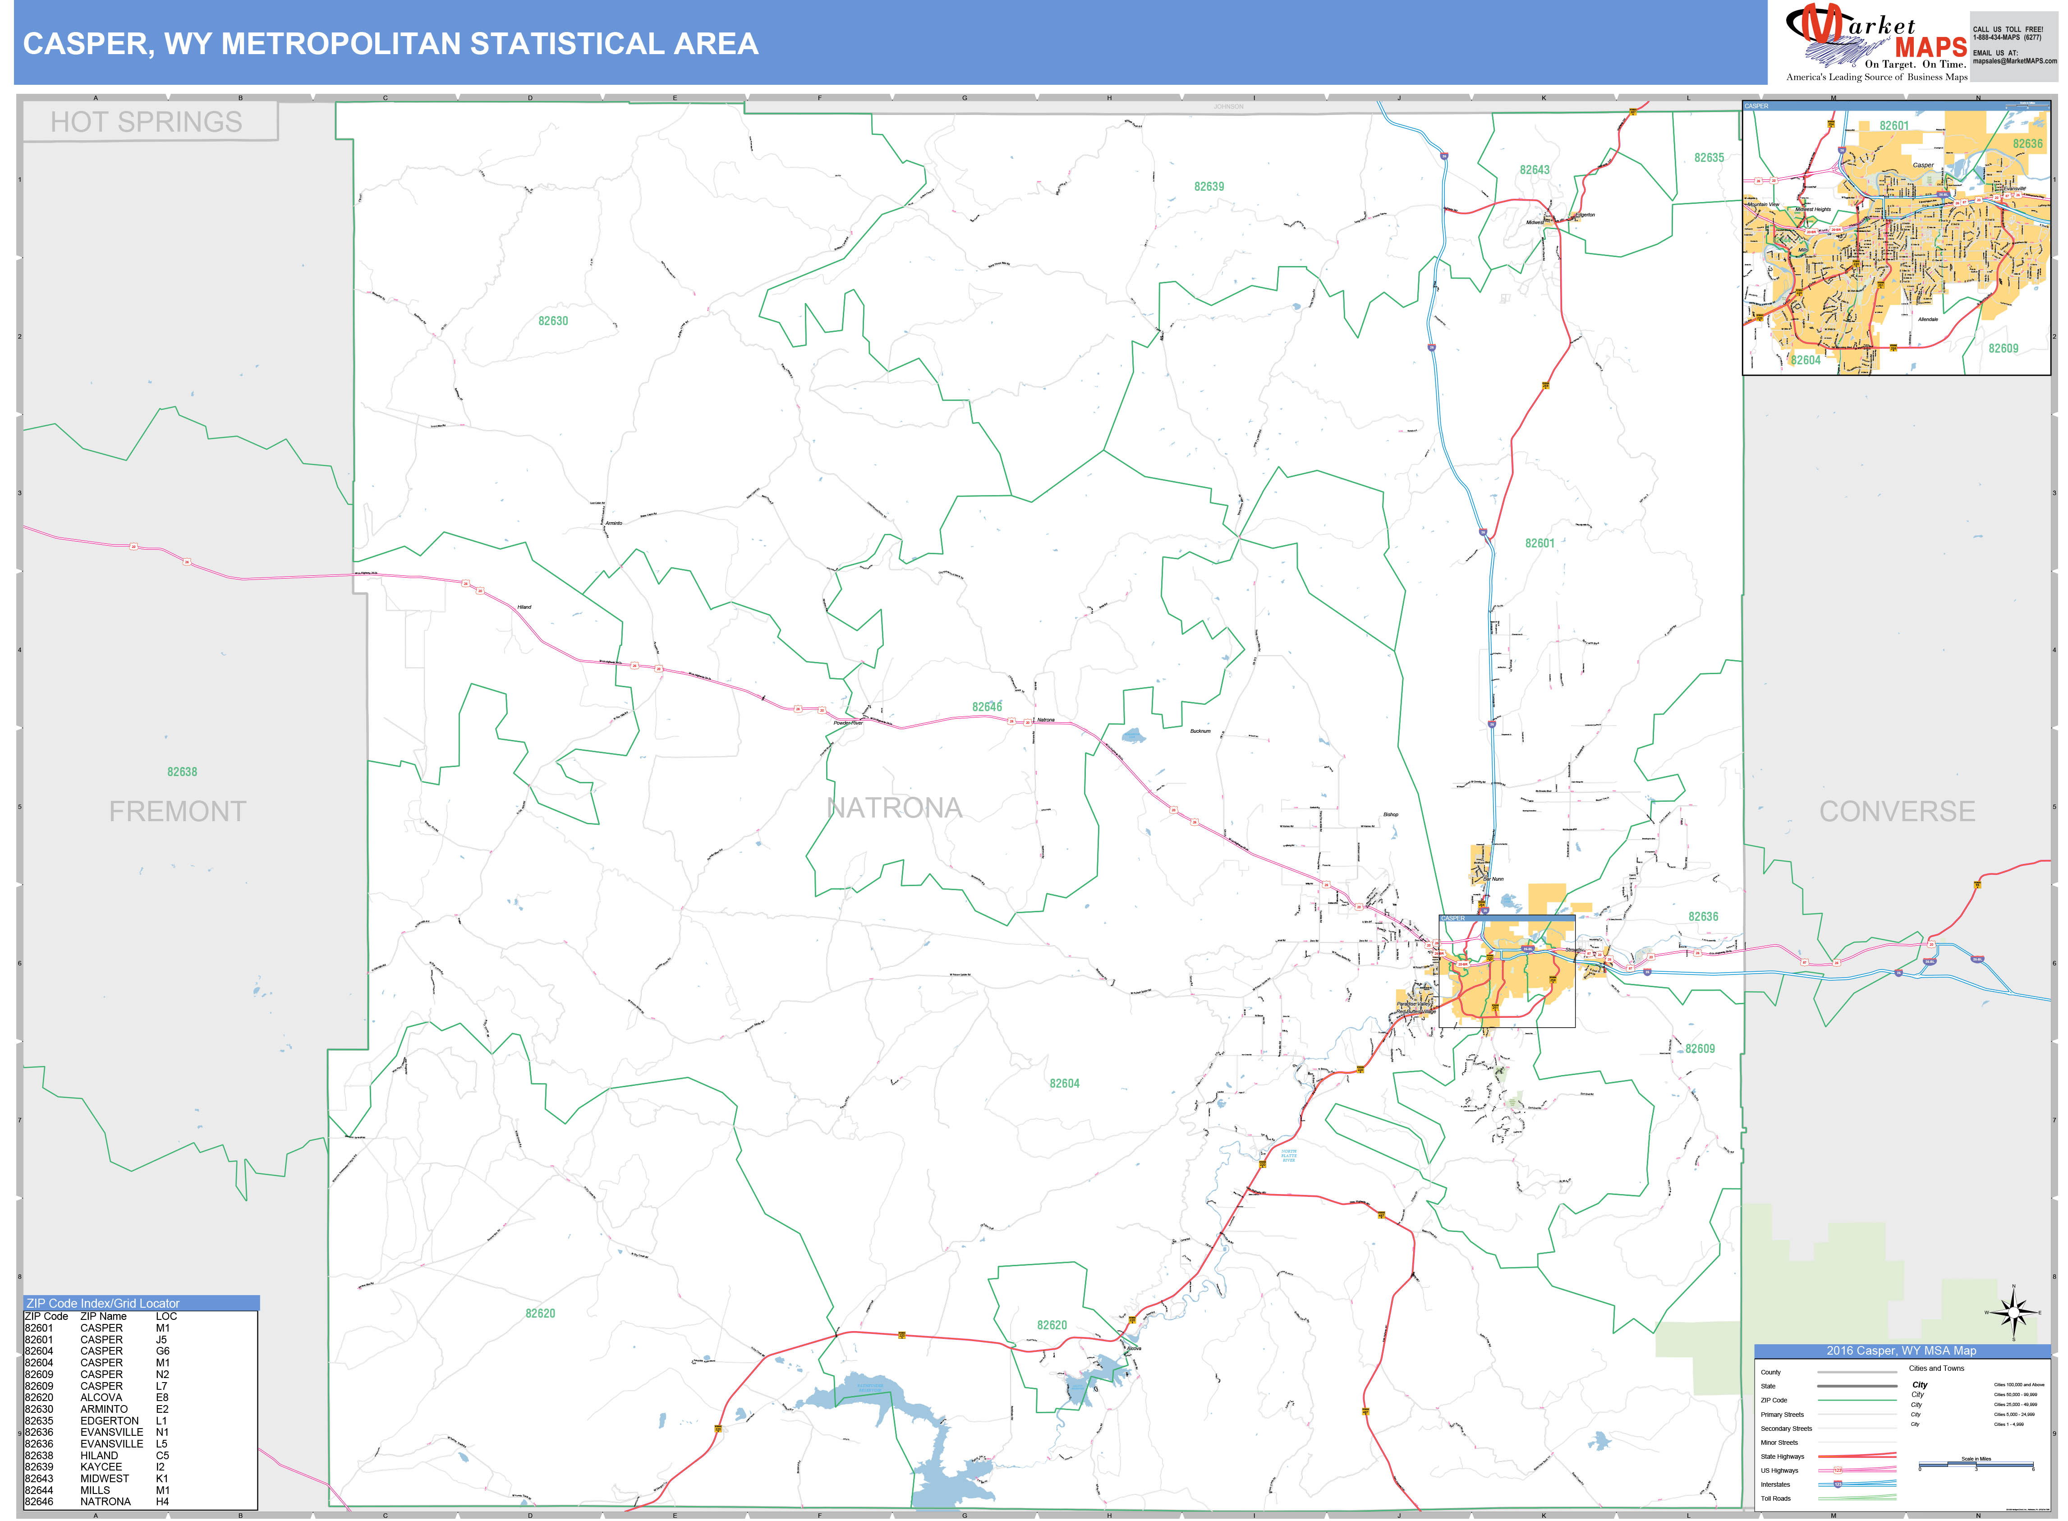Select the 82635 EDGERTON index row

point(97,1420)
